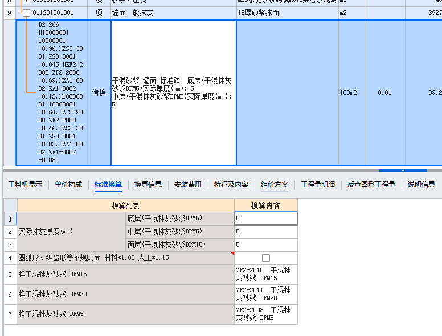This screenshot has height=336, width=442.
Task: Select the 标准换算 tab
Action: (108, 185)
